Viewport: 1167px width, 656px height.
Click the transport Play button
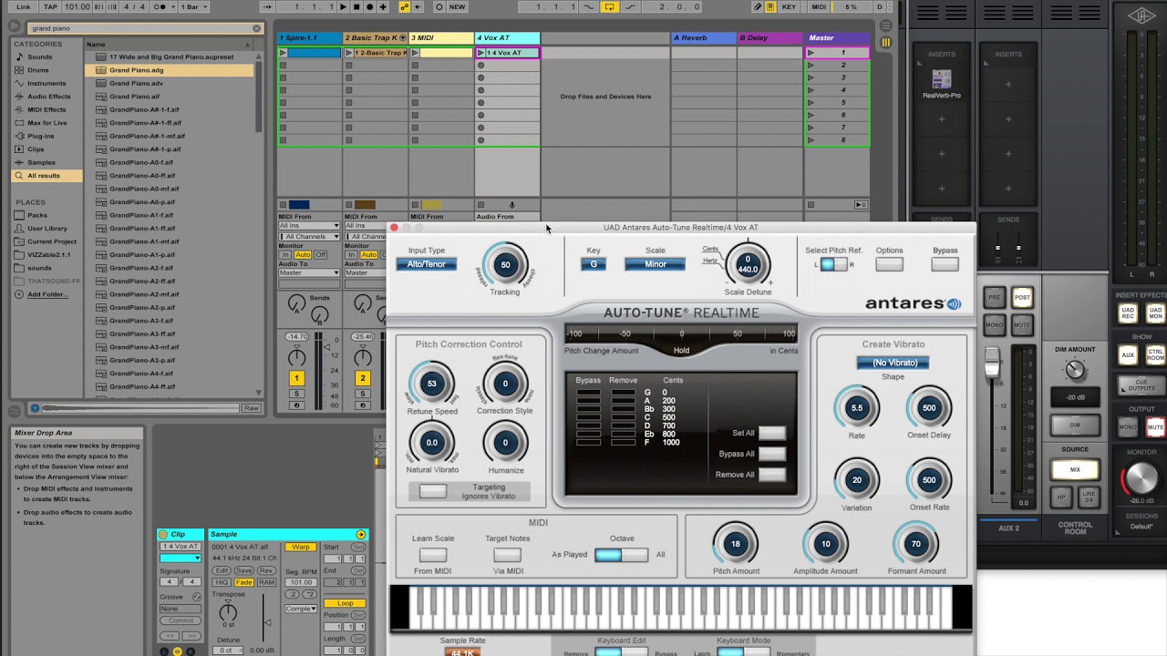click(x=343, y=6)
